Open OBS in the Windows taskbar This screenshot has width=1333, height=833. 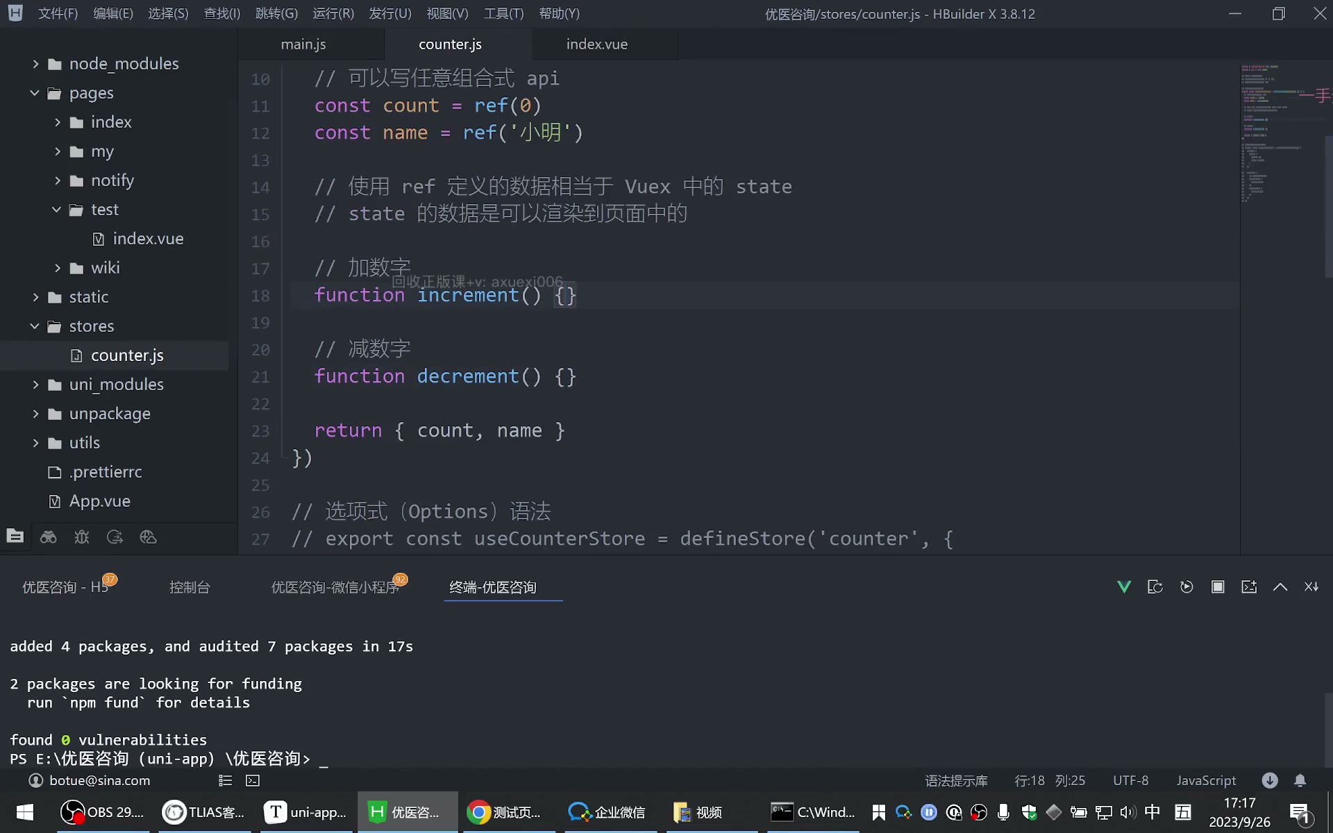pos(103,812)
